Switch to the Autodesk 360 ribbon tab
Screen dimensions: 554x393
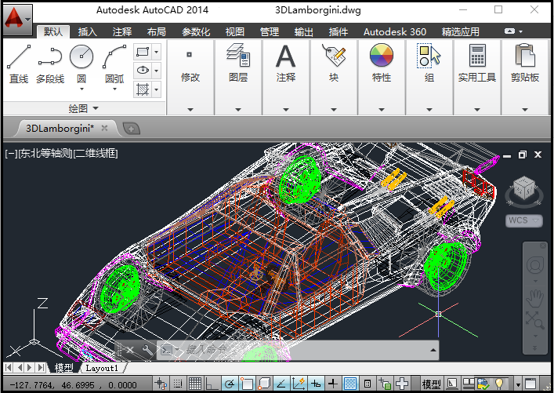395,32
